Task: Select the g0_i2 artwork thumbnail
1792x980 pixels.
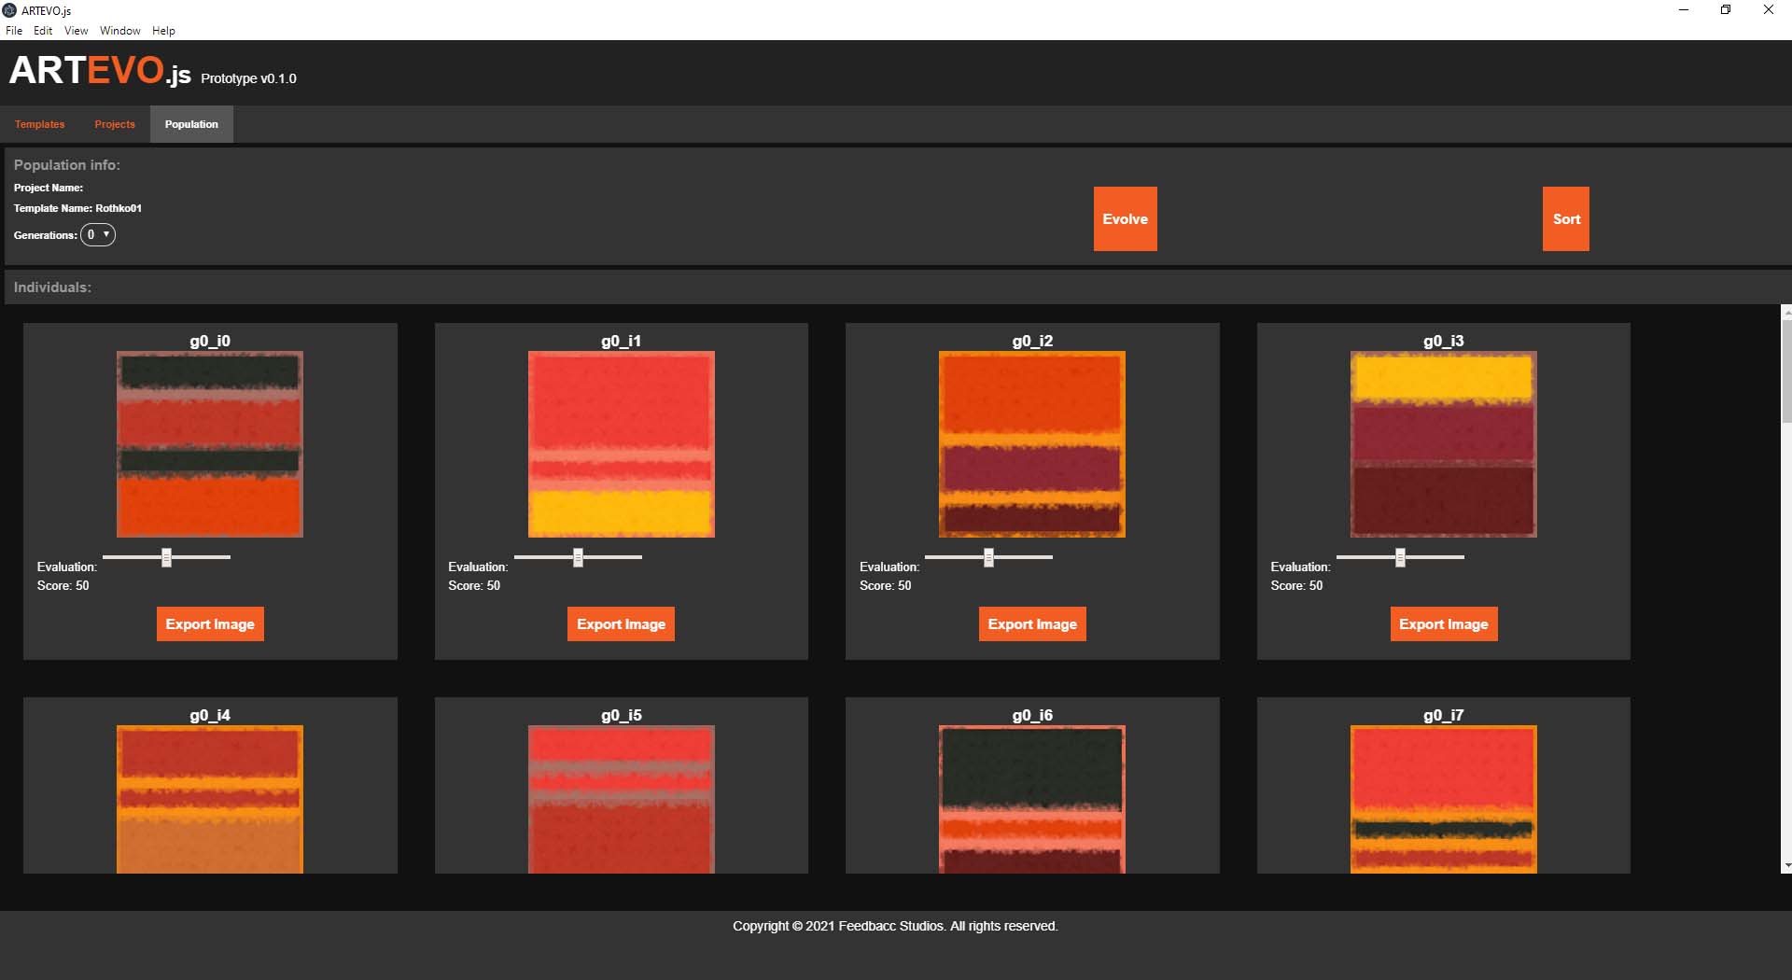Action: 1032,444
